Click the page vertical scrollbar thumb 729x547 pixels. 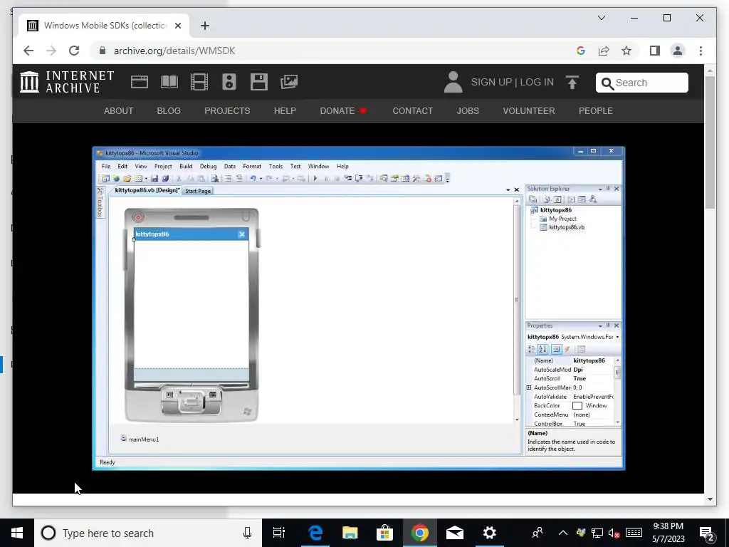(x=710, y=142)
